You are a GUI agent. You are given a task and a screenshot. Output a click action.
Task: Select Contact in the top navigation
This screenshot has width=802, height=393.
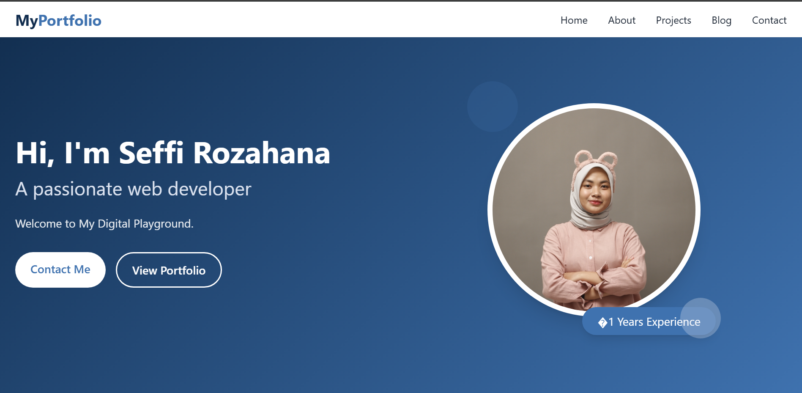(769, 20)
